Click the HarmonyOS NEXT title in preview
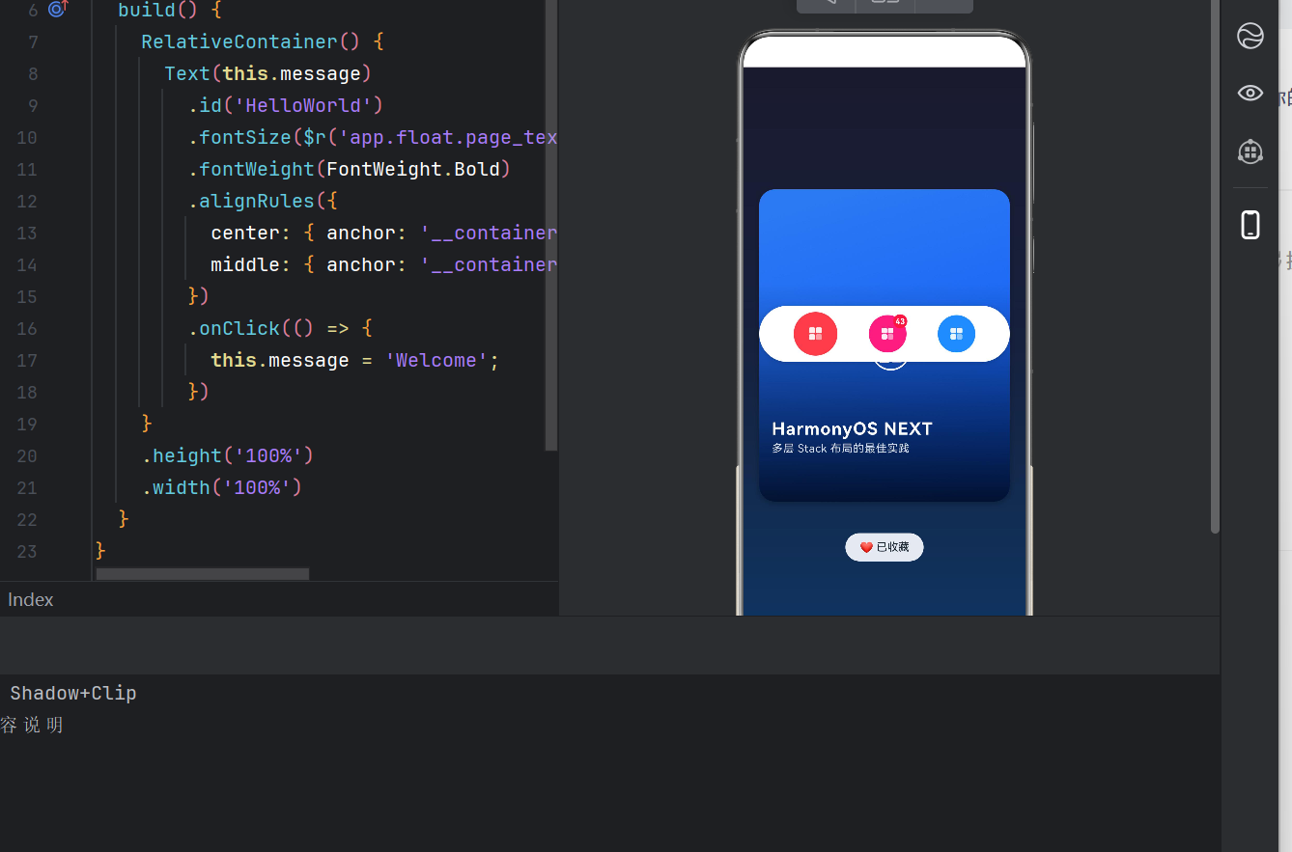 pos(852,428)
